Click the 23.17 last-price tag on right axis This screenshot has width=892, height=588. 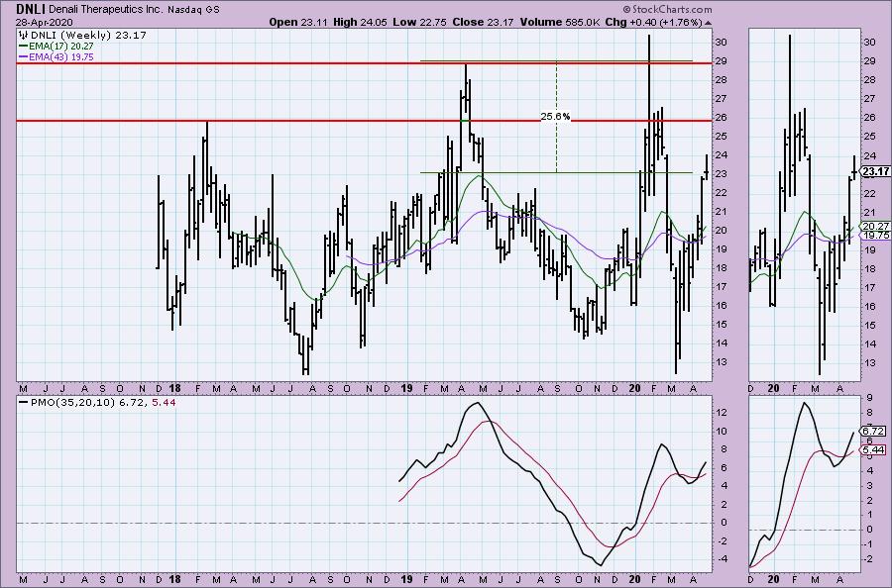pyautogui.click(x=876, y=171)
